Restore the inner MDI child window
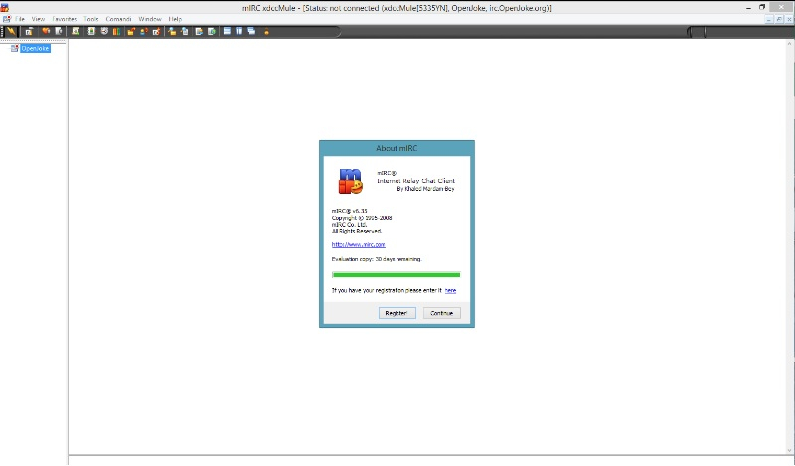The image size is (795, 466). [x=777, y=19]
